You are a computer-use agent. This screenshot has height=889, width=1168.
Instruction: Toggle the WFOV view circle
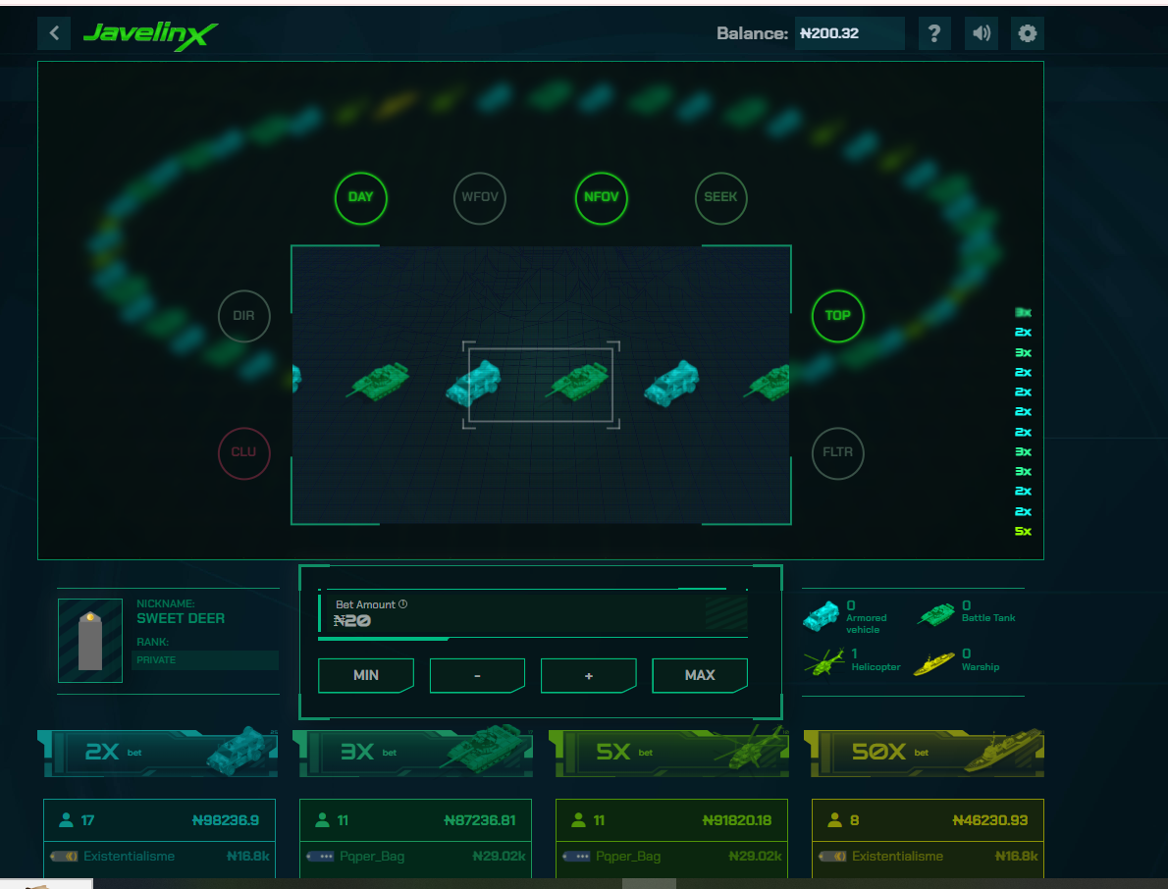click(x=481, y=197)
